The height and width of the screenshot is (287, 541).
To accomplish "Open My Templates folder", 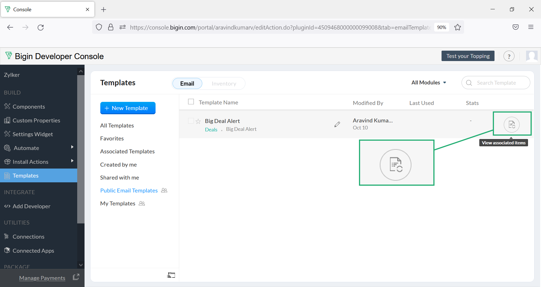I will 117,203.
